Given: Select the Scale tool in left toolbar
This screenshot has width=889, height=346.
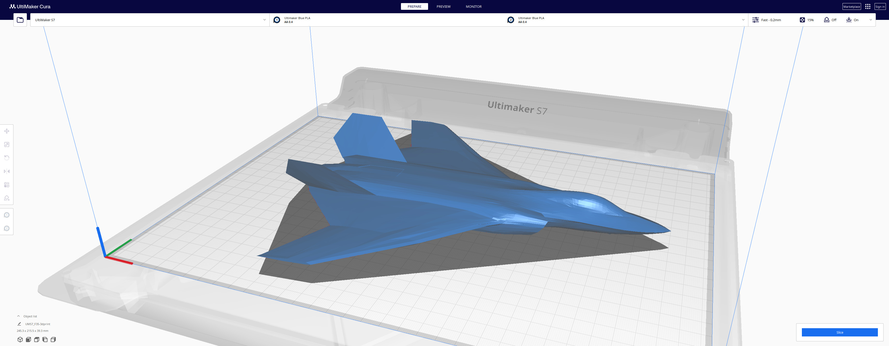Looking at the screenshot, I should [x=6, y=144].
